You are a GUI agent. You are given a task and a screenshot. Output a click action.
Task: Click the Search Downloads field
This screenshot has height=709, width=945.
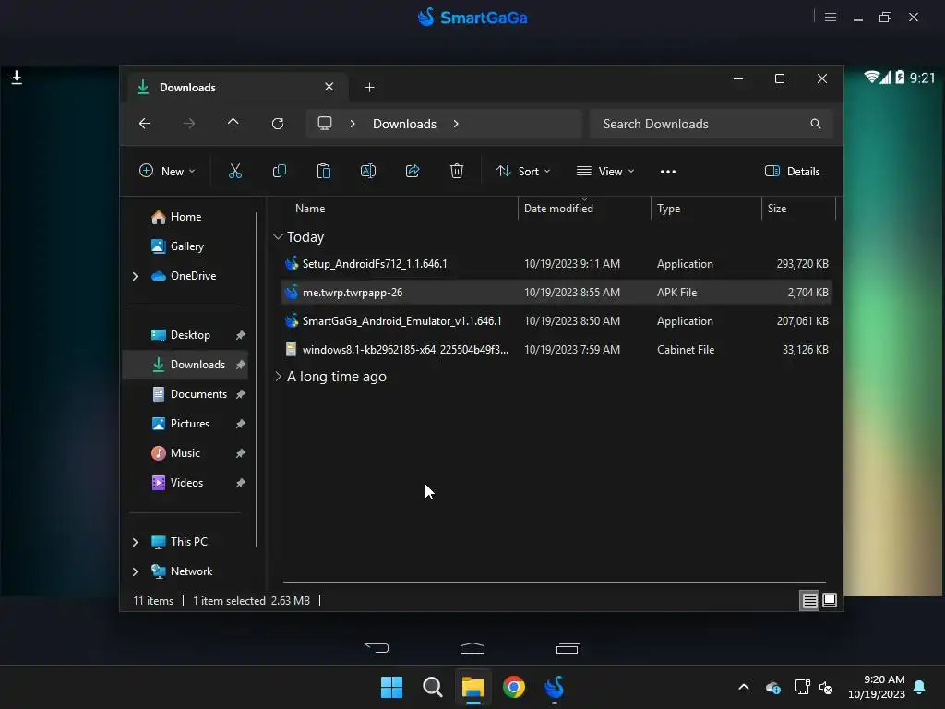click(x=712, y=124)
